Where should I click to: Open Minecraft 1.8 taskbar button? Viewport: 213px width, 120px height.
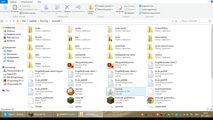[39, 114]
